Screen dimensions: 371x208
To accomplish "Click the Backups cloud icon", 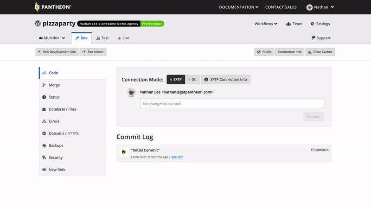I will click(x=44, y=145).
